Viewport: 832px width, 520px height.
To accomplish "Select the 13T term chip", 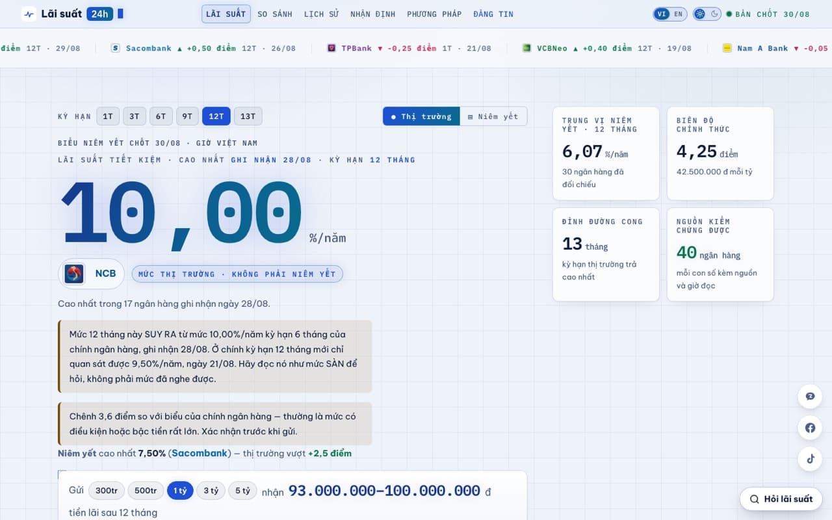I will pyautogui.click(x=248, y=116).
